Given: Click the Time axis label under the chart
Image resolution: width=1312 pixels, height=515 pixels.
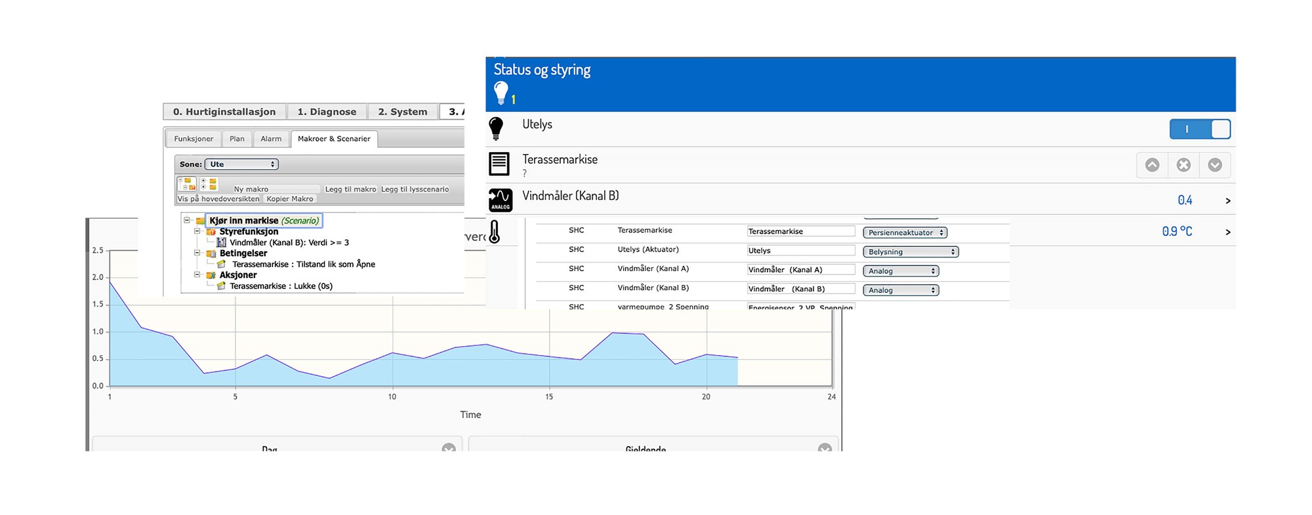Looking at the screenshot, I should pyautogui.click(x=470, y=415).
